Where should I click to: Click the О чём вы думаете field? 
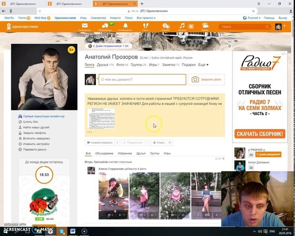tap(143, 80)
